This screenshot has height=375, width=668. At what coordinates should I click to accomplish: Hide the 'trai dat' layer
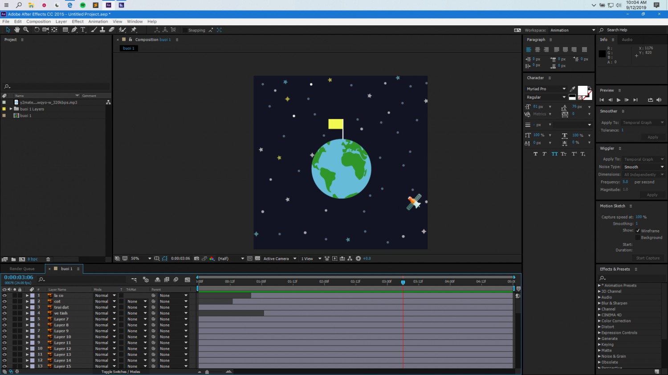point(4,307)
